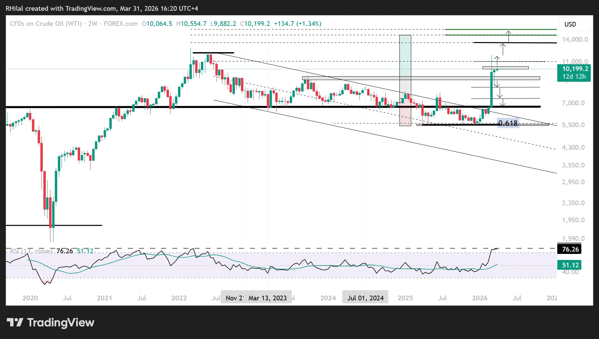
Task: Select the RSI value tag 76.26
Action: [x=570, y=249]
